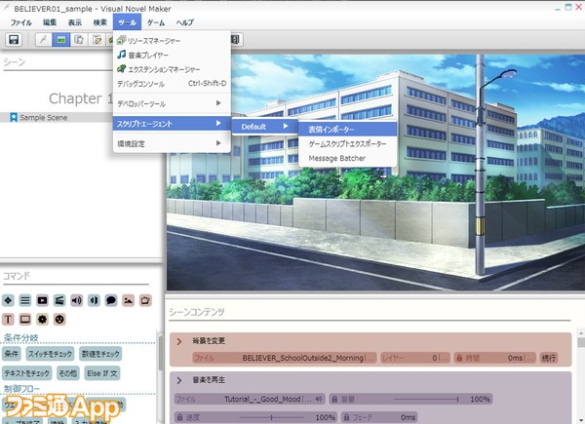Collapse the 音楽を再生 command chevron
The height and width of the screenshot is (424, 585).
click(x=179, y=380)
